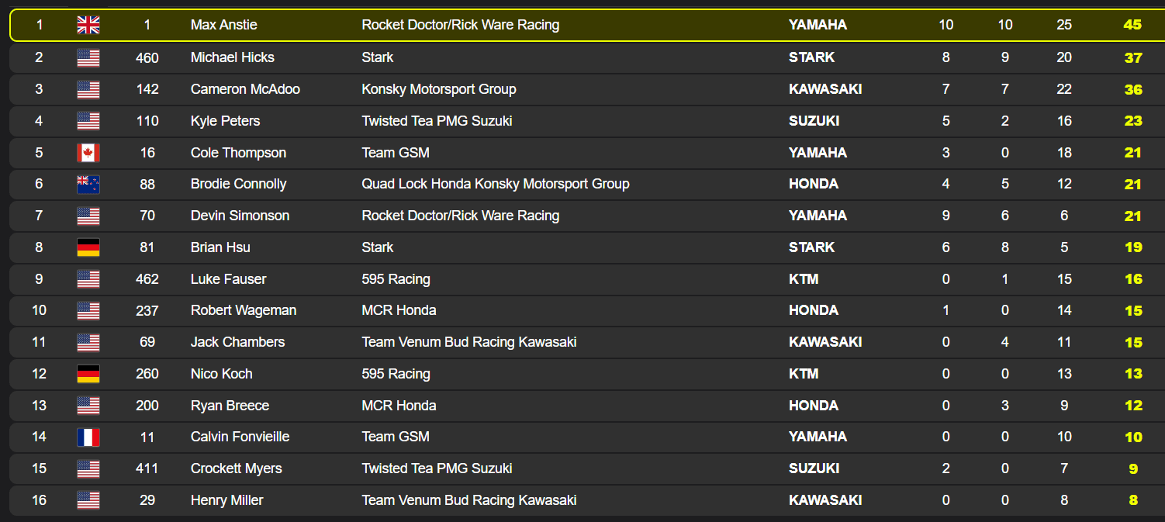The width and height of the screenshot is (1165, 522).
Task: Click YAMAHA brand in Calvin Fonvieille row
Action: (818, 437)
